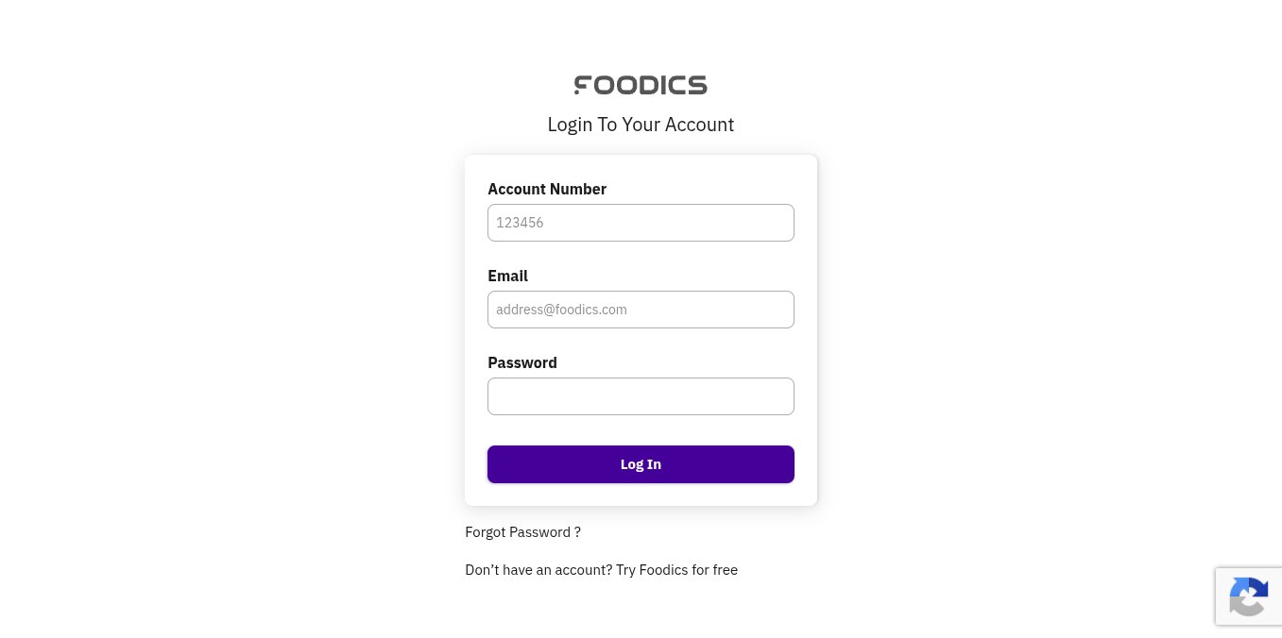Open the reCAPTCHA badge
The height and width of the screenshot is (638, 1282).
pos(1249,596)
